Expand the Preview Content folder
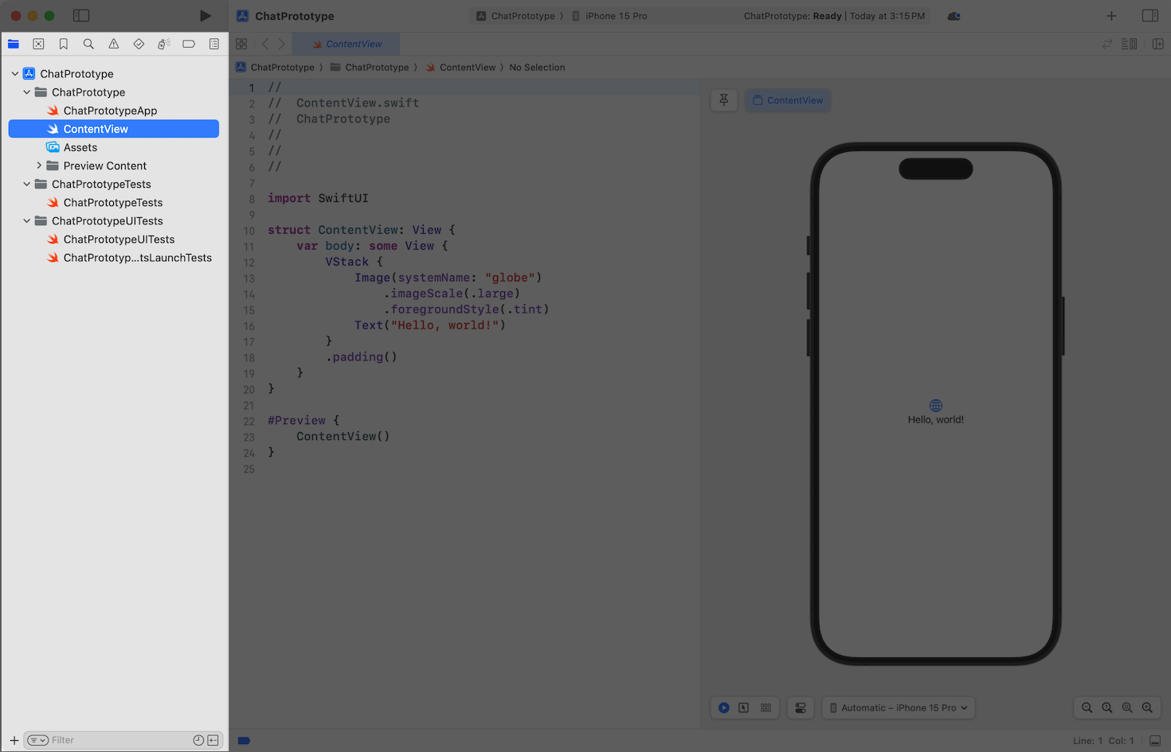The height and width of the screenshot is (752, 1171). [39, 166]
